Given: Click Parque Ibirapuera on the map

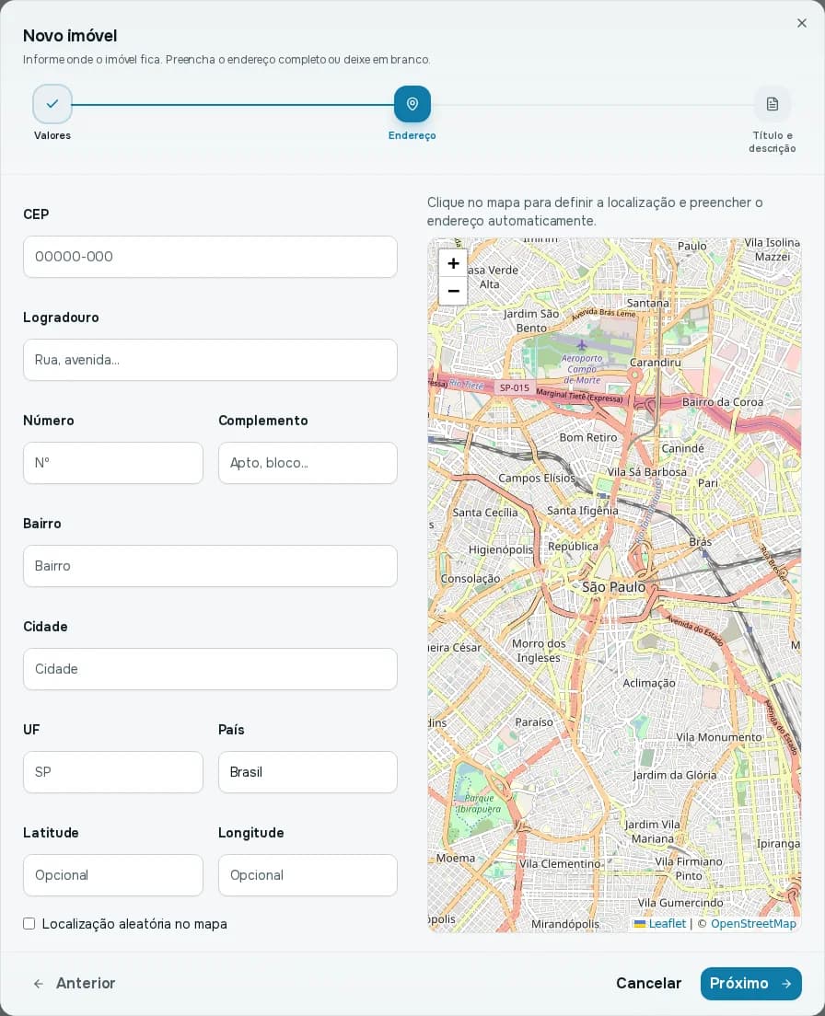Looking at the screenshot, I should pos(479,803).
